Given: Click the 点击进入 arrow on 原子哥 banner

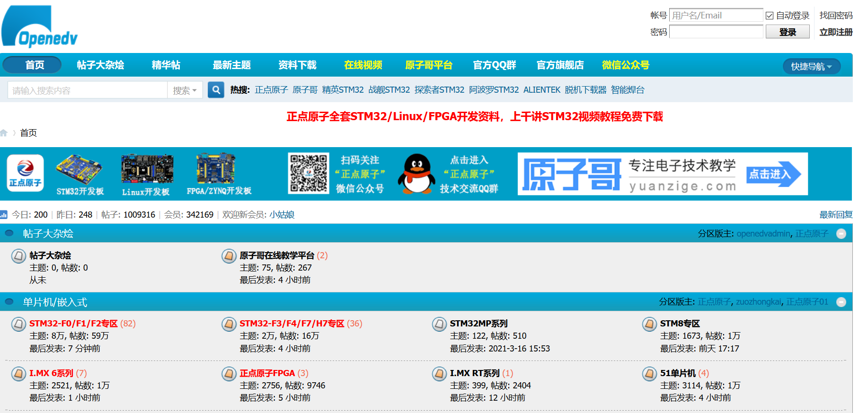Looking at the screenshot, I should coord(773,174).
